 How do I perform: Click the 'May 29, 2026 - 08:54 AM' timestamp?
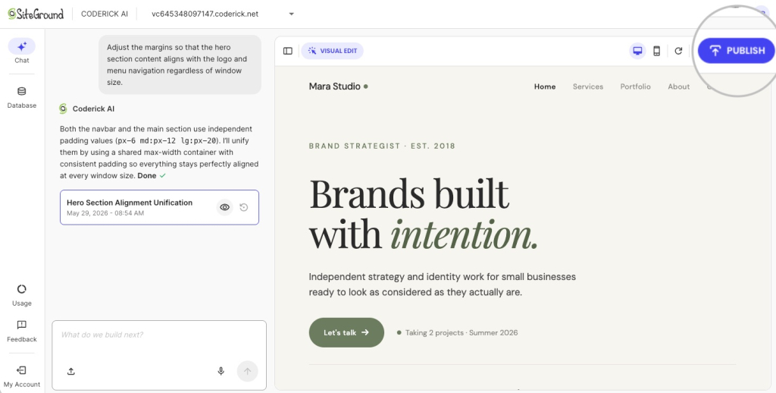coord(105,213)
